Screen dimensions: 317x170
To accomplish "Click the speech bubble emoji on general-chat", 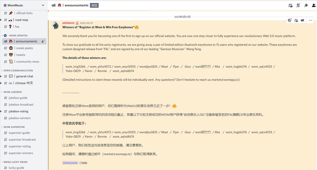I will (x=11, y=76).
